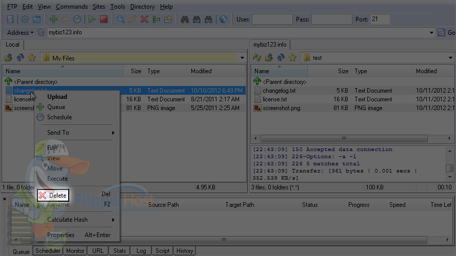Image resolution: width=456 pixels, height=256 pixels.
Task: Open the Tools menu
Action: tap(117, 7)
